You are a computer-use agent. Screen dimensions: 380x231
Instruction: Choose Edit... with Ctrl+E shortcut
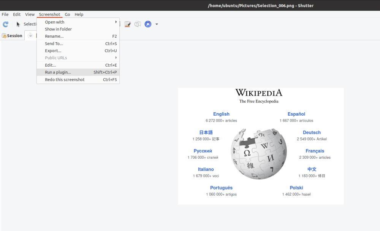[x=78, y=65]
